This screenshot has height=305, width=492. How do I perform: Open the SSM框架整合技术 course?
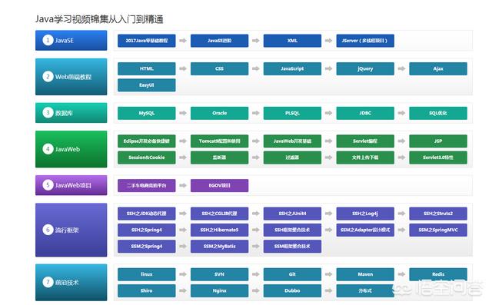pyautogui.click(x=292, y=247)
